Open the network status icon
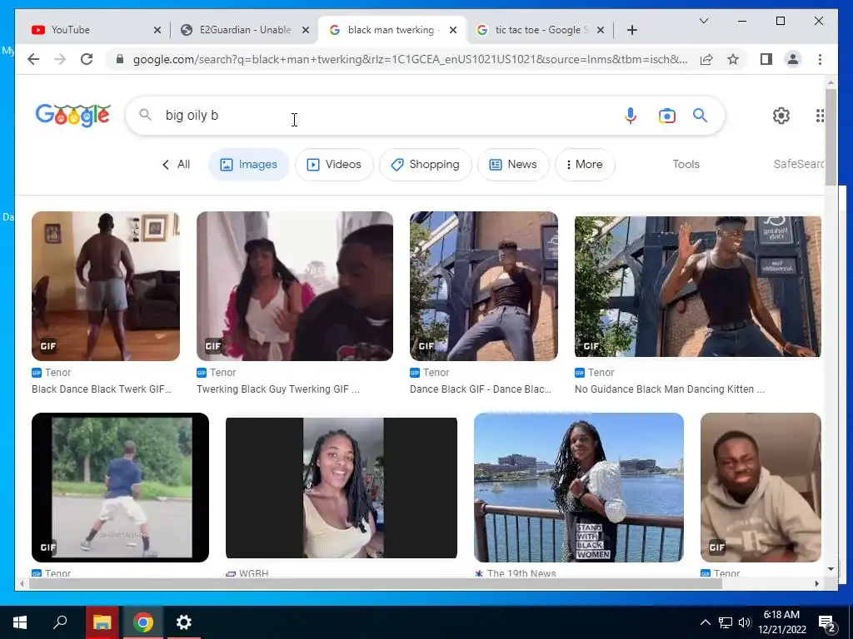This screenshot has height=639, width=853. [x=726, y=622]
